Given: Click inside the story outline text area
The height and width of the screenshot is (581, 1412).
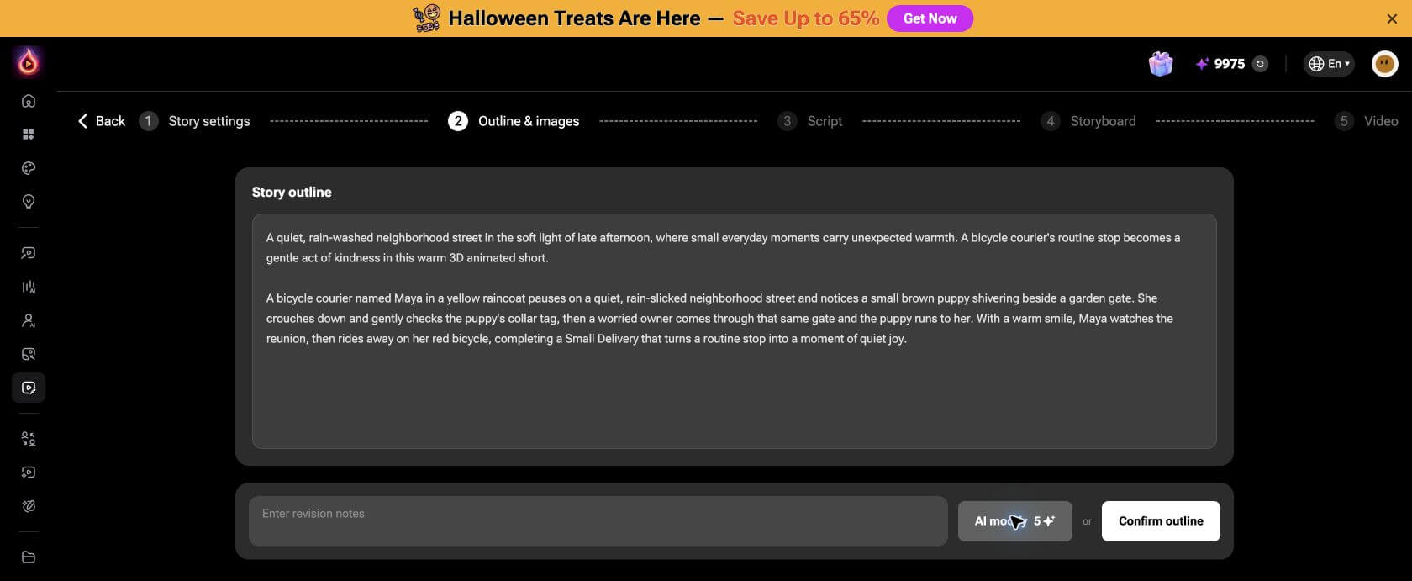Looking at the screenshot, I should coord(734,331).
